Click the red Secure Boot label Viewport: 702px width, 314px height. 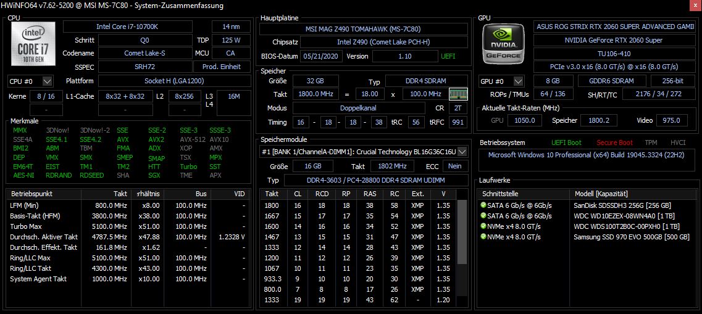614,143
